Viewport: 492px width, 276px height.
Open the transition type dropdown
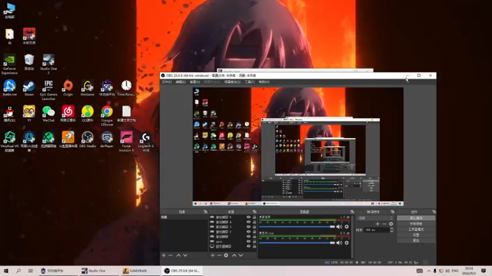coord(376,218)
